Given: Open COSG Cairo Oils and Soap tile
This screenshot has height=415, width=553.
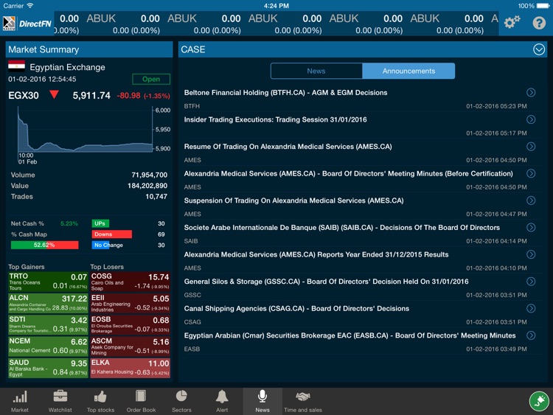Looking at the screenshot, I should click(x=130, y=282).
